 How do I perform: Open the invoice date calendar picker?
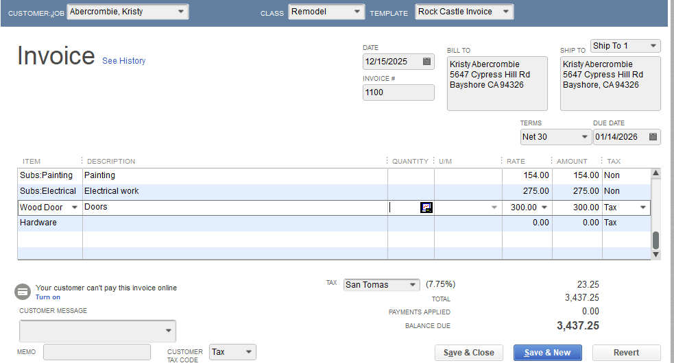click(426, 62)
